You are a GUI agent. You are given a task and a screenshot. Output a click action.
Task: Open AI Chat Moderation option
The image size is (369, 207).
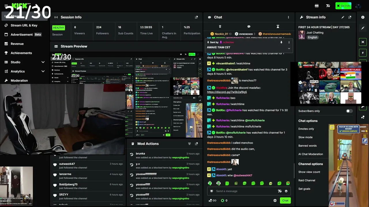point(310,154)
